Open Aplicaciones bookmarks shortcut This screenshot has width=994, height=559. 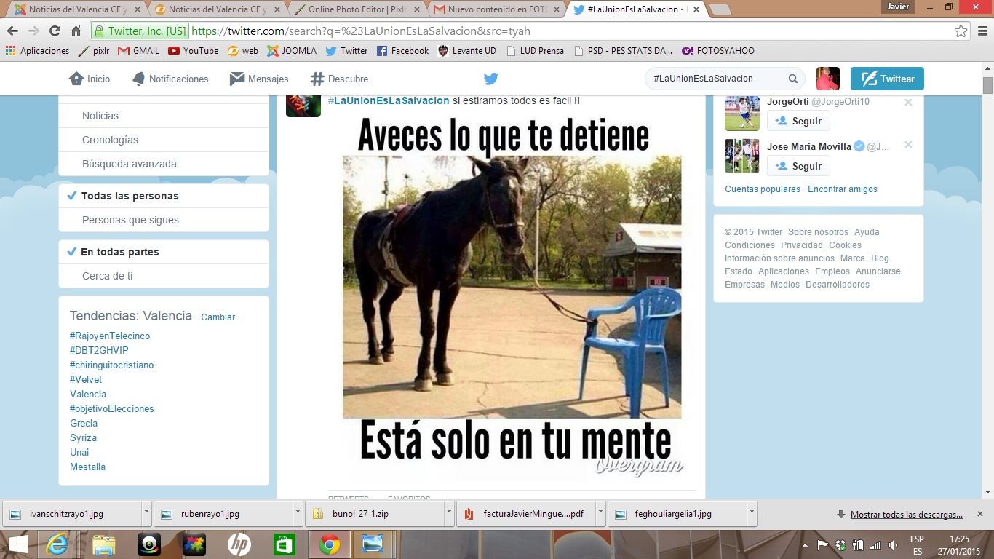[x=37, y=51]
